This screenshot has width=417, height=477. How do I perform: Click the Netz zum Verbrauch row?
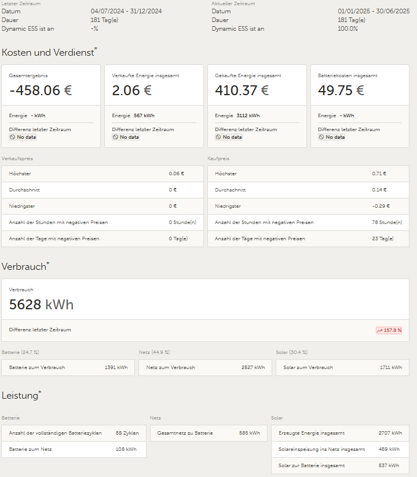click(x=205, y=367)
